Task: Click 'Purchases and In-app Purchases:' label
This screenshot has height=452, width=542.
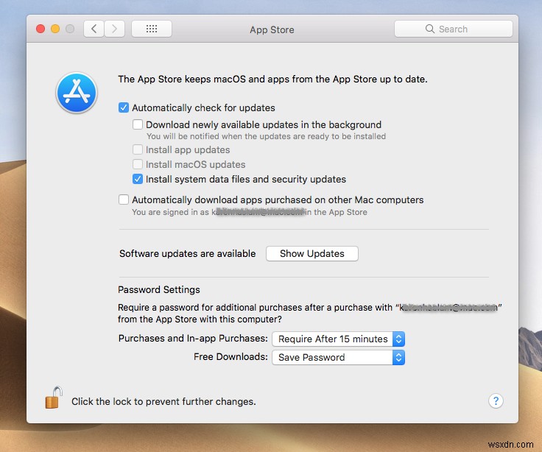Action: point(193,339)
